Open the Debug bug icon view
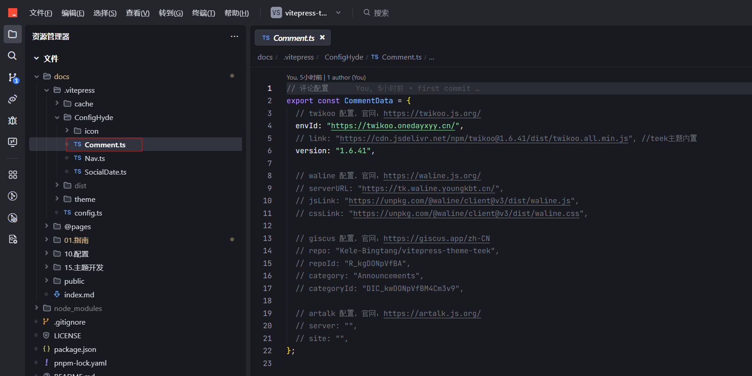This screenshot has height=376, width=752. tap(13, 120)
